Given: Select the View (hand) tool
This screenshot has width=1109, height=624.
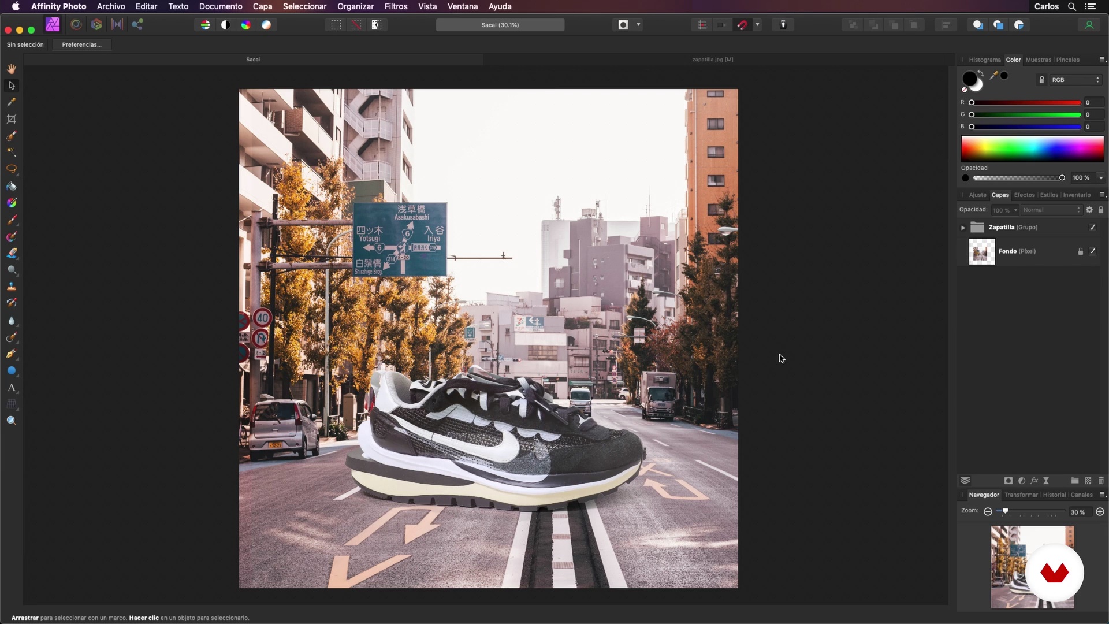Looking at the screenshot, I should coord(12,69).
